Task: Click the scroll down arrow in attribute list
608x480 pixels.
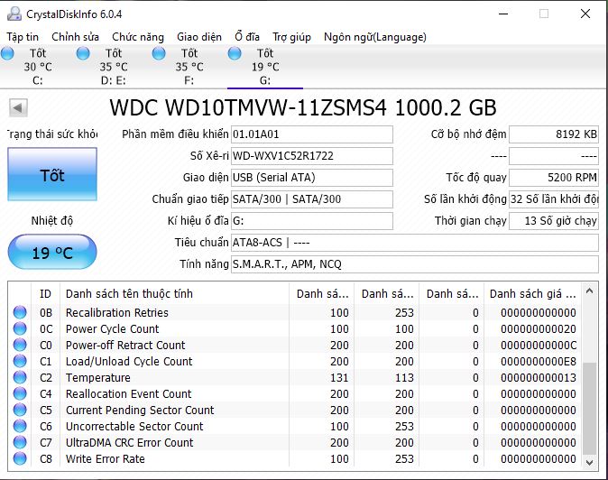Action: (589, 462)
